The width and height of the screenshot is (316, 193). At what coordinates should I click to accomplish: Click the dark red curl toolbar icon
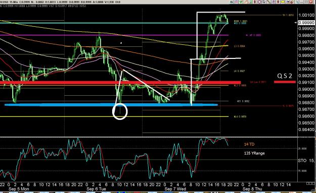tap(292, 2)
